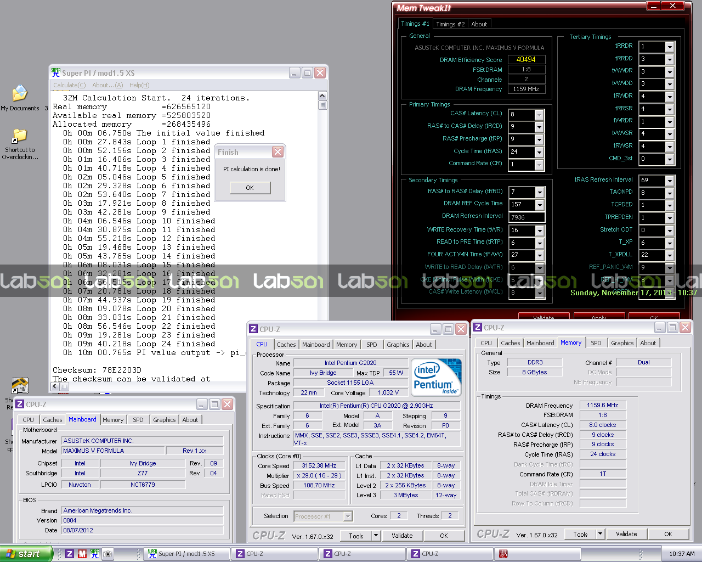Screen dimensions: 702x562
Task: Open the DRAM REF Cycle Time dropdown
Action: pos(540,205)
